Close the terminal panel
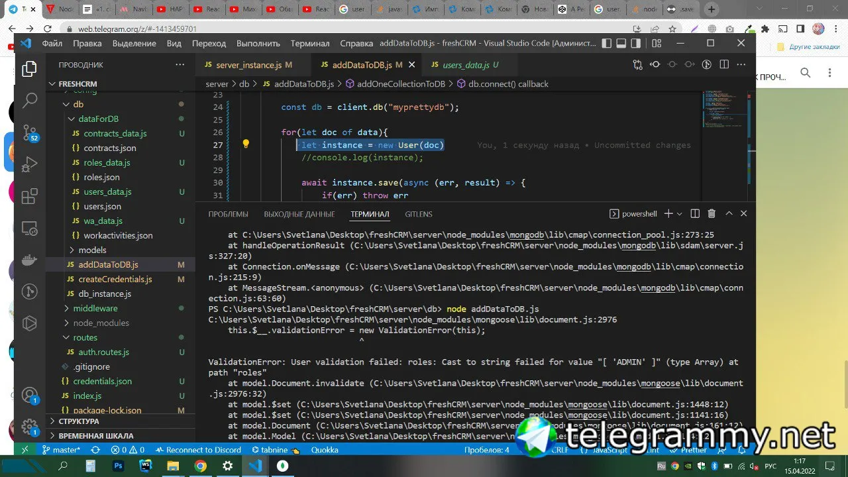This screenshot has width=848, height=477. 743,214
